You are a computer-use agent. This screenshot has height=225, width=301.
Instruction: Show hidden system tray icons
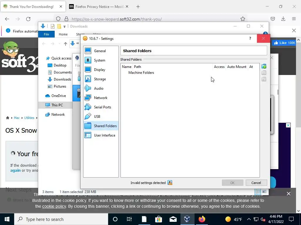click(x=249, y=219)
